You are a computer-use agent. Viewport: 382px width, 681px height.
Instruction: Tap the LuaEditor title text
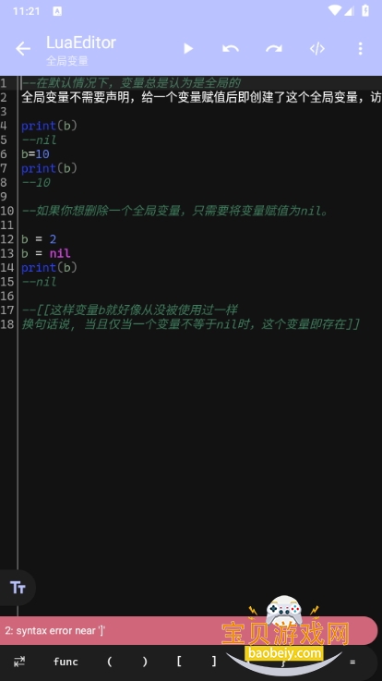[x=81, y=43]
